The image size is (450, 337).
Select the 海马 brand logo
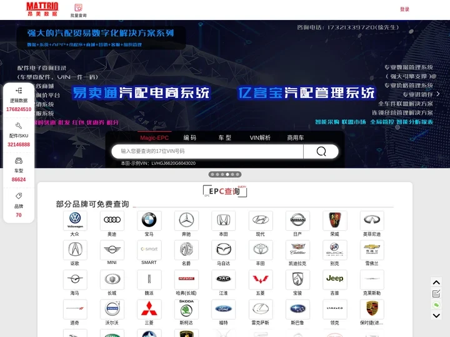(x=75, y=279)
